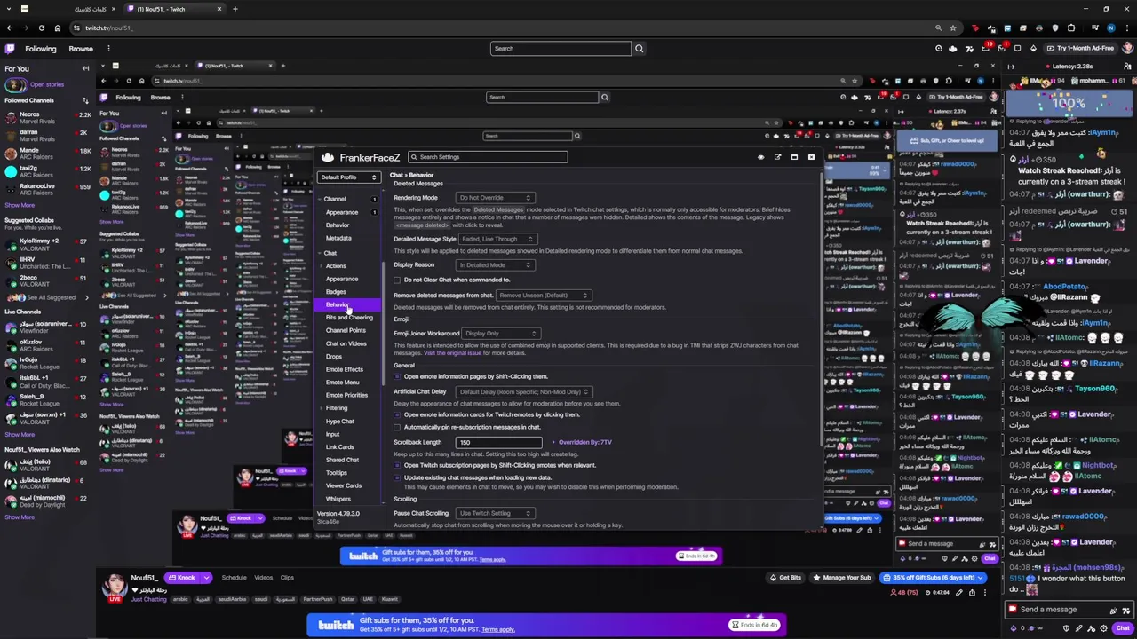The width and height of the screenshot is (1137, 639).
Task: Select Channel Points settings
Action: point(346,330)
